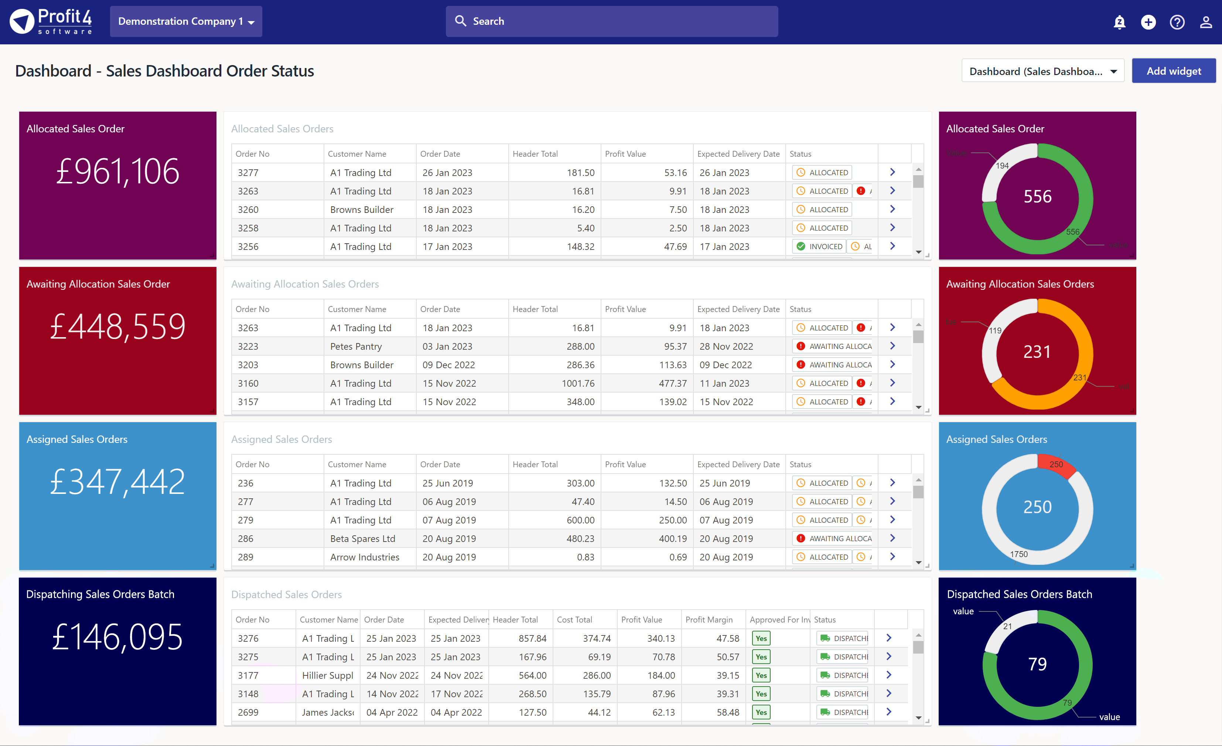
Task: Open the help question mark icon
Action: pyautogui.click(x=1177, y=22)
